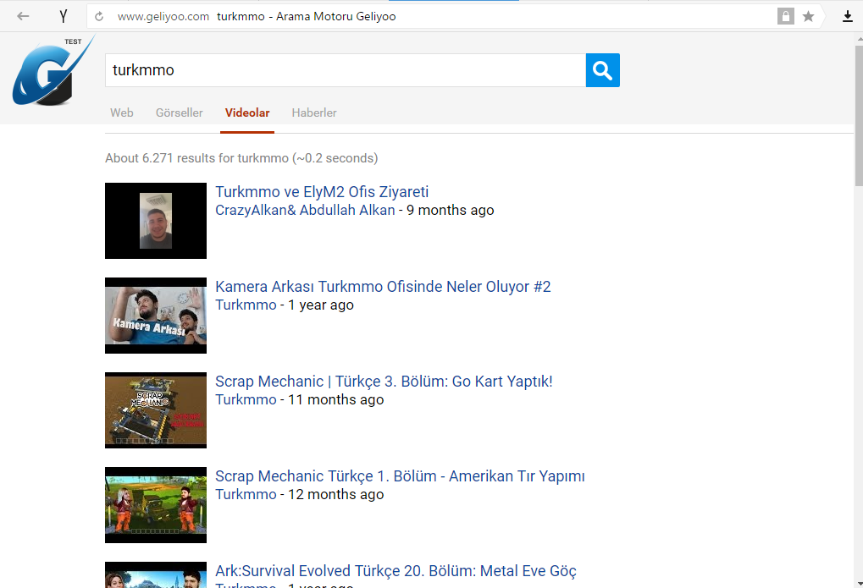863x588 pixels.
Task: Open the Yandex Y logo button
Action: (x=64, y=17)
